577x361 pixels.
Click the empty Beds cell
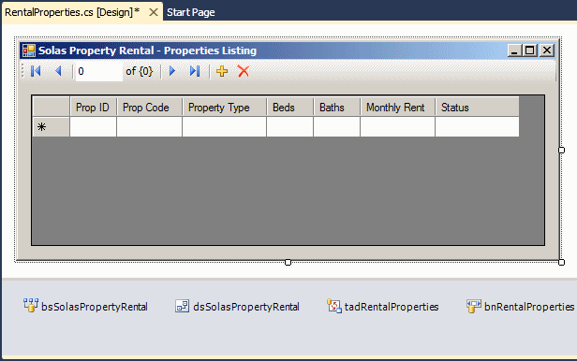pos(289,127)
